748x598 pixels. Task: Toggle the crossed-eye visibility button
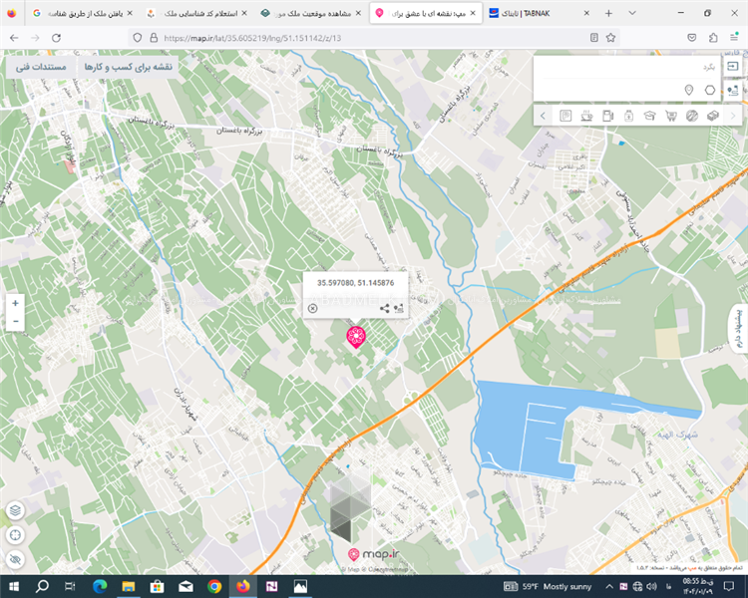[x=15, y=560]
